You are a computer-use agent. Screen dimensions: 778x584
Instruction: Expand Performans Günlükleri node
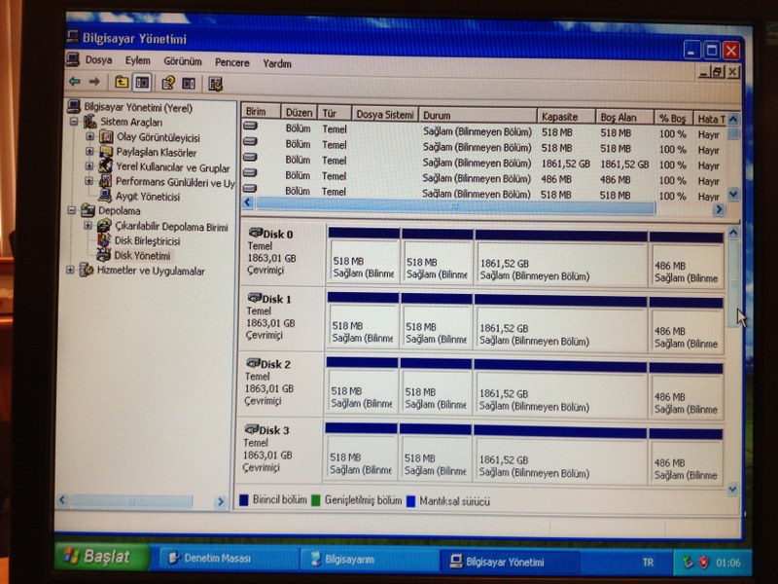[88, 181]
